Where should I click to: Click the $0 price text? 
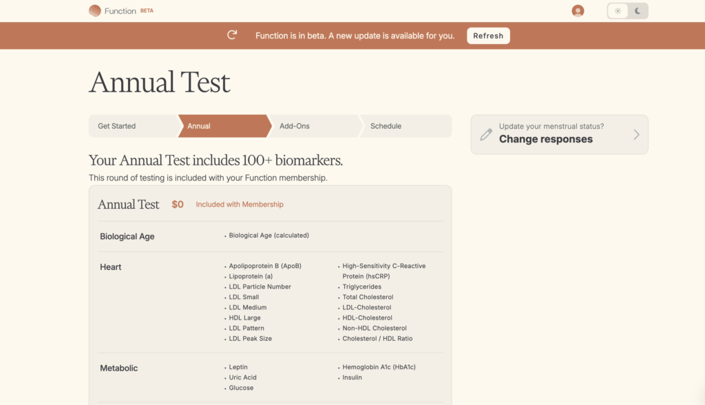[x=178, y=205]
